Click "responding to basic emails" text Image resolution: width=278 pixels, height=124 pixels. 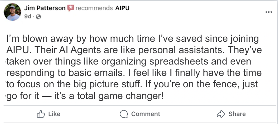point(65,73)
